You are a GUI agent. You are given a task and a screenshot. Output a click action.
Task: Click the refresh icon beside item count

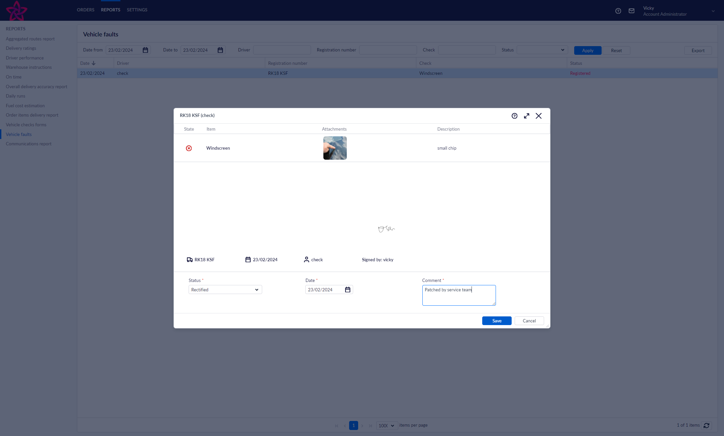point(706,425)
